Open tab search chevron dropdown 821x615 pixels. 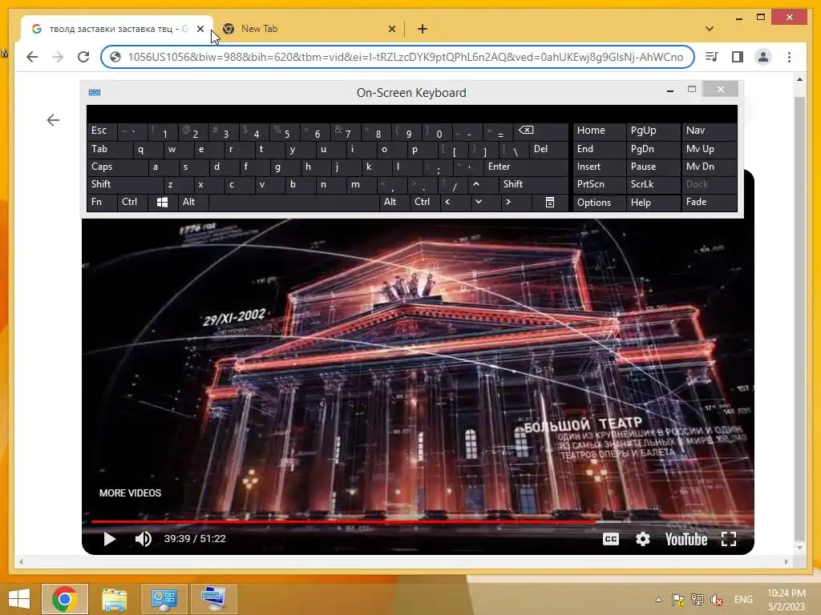click(710, 29)
